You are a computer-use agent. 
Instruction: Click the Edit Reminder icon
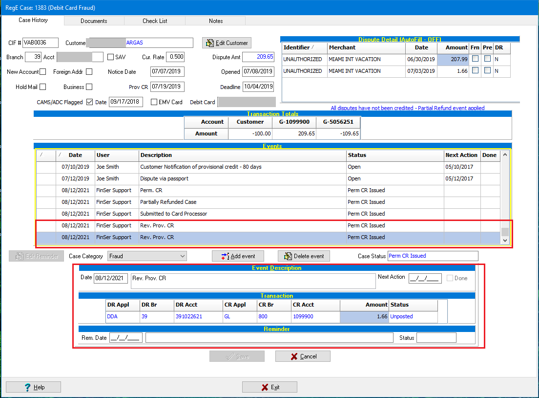[x=20, y=256]
